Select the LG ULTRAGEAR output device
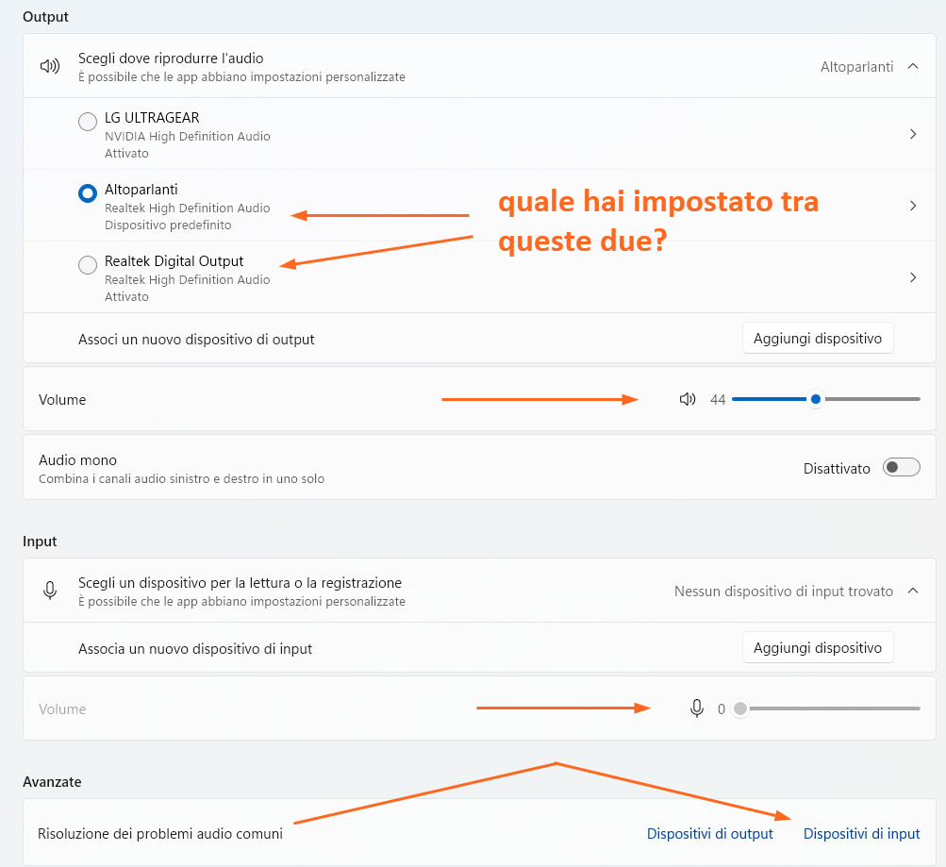Image resolution: width=946 pixels, height=867 pixels. [88, 122]
